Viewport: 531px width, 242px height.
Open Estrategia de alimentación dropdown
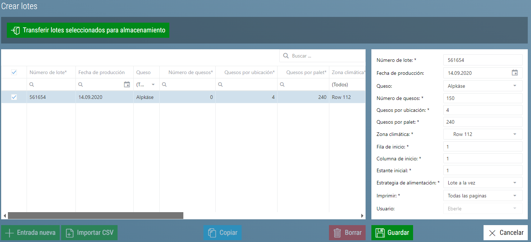483,183
